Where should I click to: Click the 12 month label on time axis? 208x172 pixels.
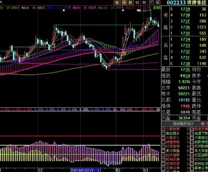click(x=40, y=170)
